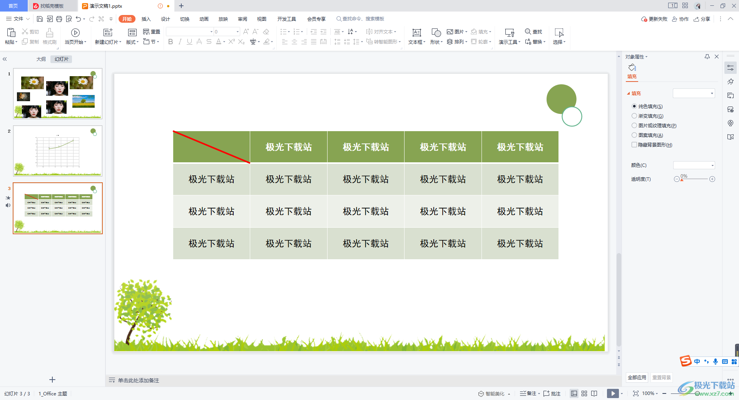Click the Paste clipboard icon
739x400 pixels.
[x=11, y=33]
